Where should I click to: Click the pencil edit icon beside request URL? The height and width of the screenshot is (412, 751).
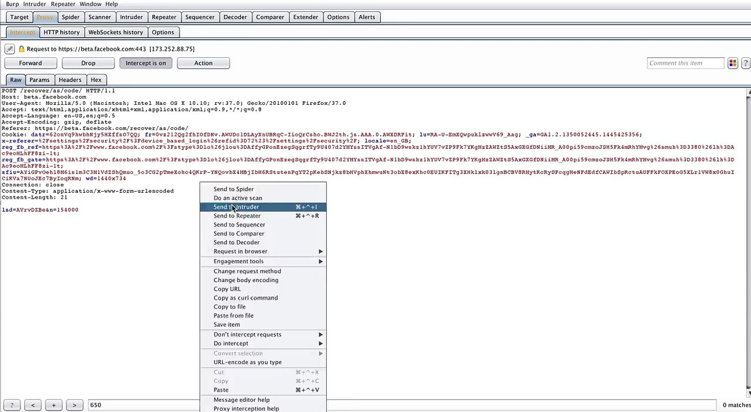(10, 49)
